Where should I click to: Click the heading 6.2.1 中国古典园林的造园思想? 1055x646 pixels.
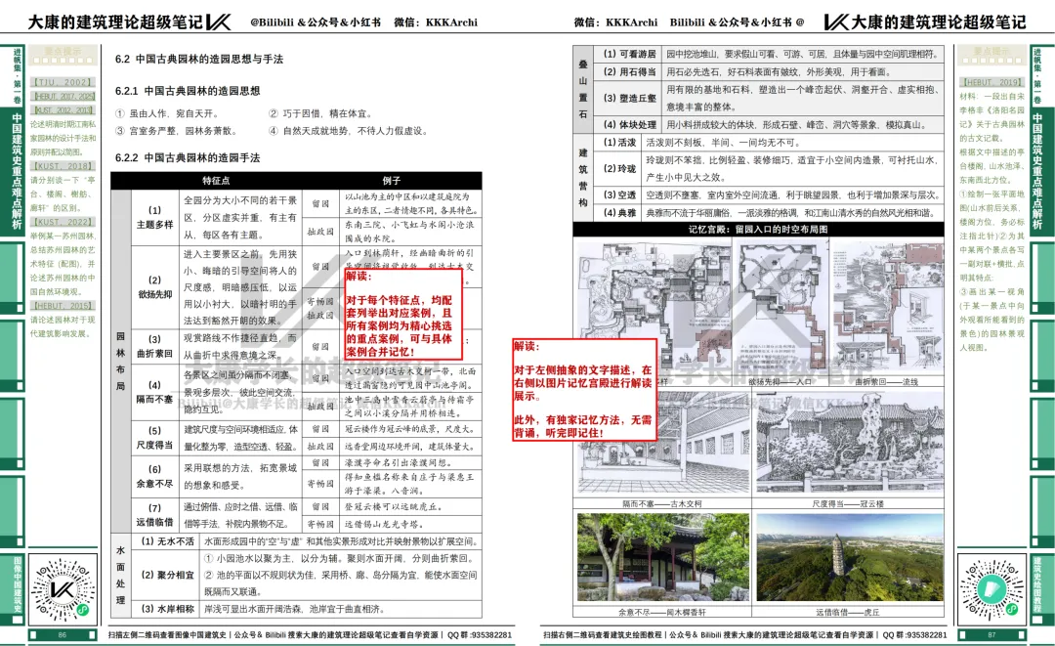(187, 91)
